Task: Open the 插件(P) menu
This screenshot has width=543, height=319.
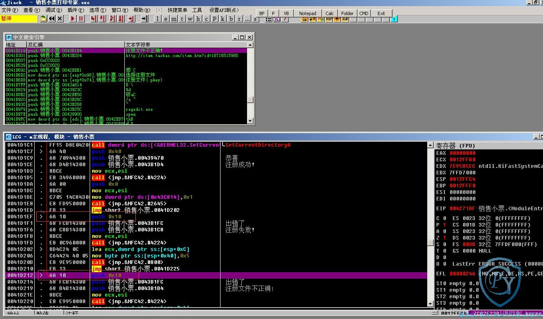Action: [x=75, y=10]
